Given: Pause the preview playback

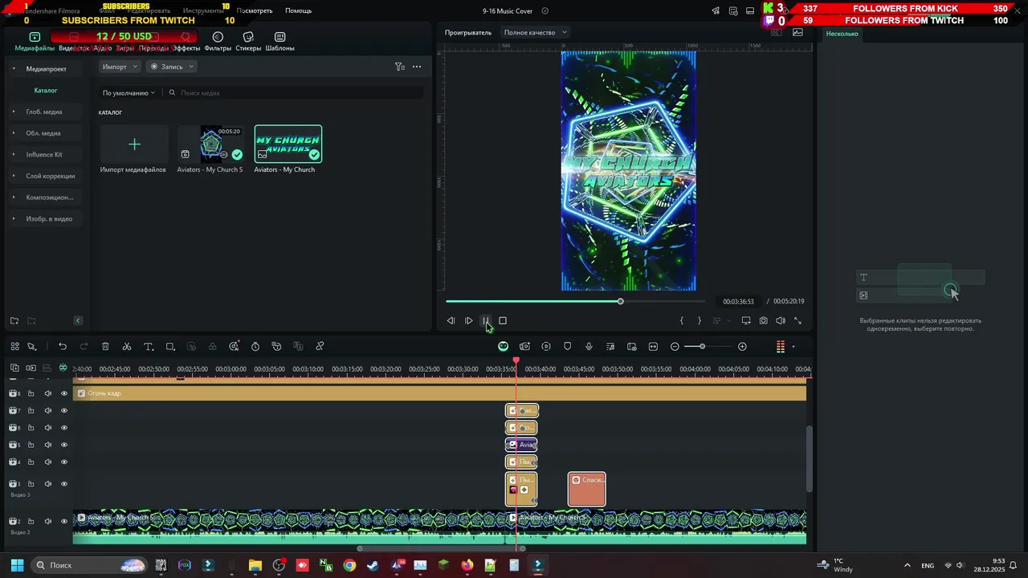Looking at the screenshot, I should [485, 321].
